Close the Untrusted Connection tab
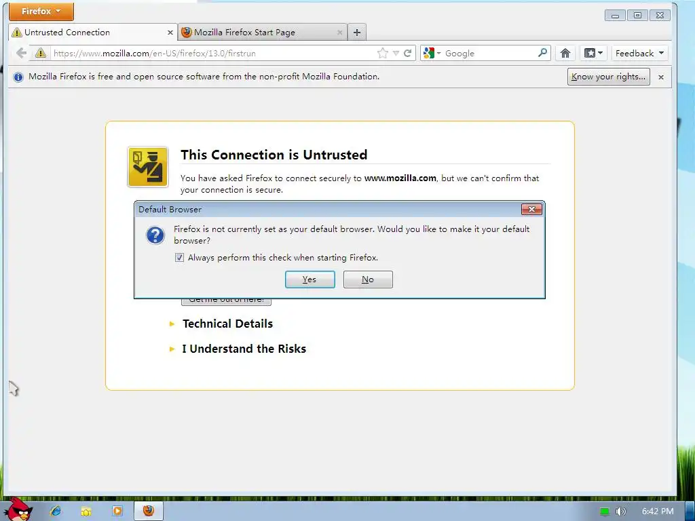This screenshot has height=521, width=695. (170, 33)
